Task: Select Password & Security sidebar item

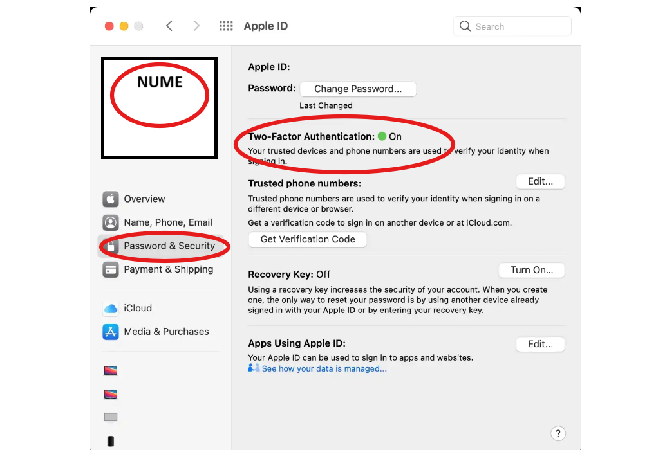Action: tap(161, 246)
